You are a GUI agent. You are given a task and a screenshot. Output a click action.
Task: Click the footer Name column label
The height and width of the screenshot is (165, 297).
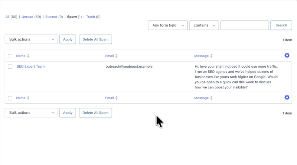point(21,98)
